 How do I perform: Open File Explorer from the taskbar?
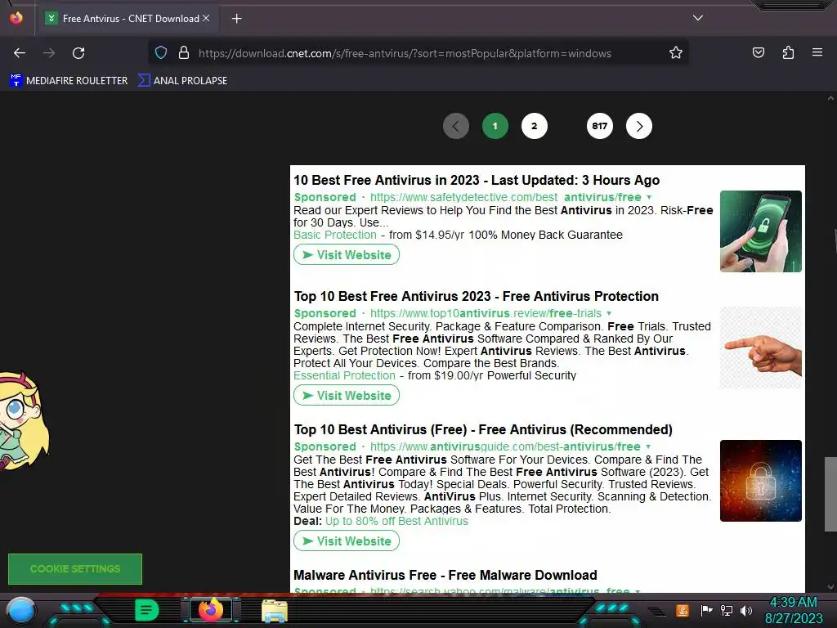pos(275,611)
